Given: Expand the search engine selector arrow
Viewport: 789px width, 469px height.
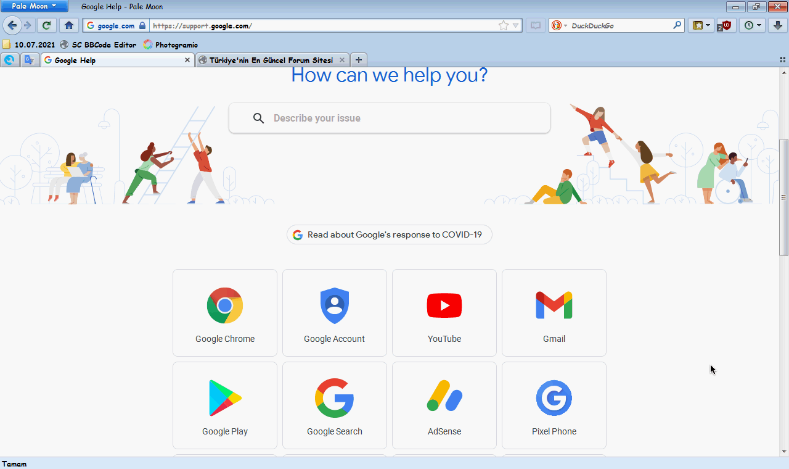Looking at the screenshot, I should pos(565,26).
